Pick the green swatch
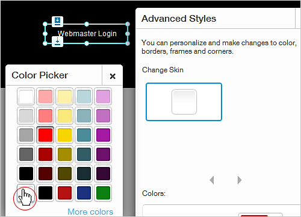 tap(103, 193)
